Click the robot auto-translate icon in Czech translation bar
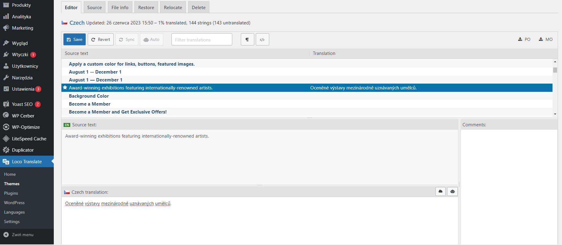The image size is (562, 245). (x=452, y=192)
